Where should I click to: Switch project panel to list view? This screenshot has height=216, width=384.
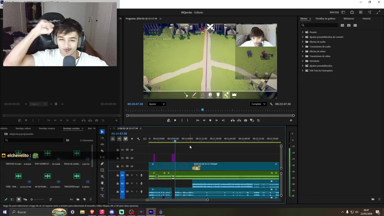click(12, 199)
